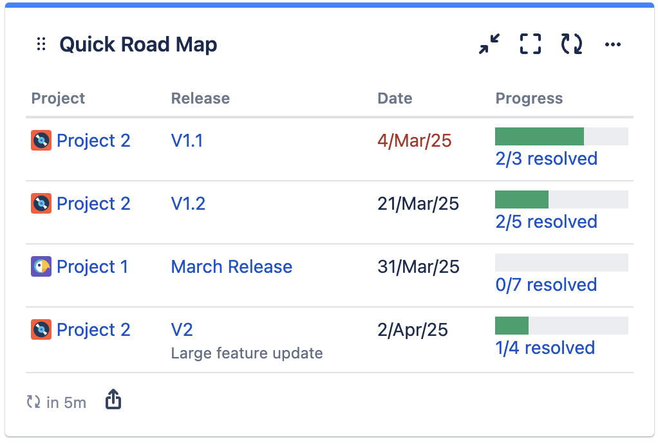Expand the gadget to fullscreen view
This screenshot has height=444, width=658.
pyautogui.click(x=529, y=44)
